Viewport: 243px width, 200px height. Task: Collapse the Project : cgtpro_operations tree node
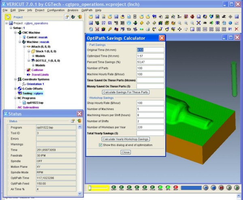tap(6, 23)
